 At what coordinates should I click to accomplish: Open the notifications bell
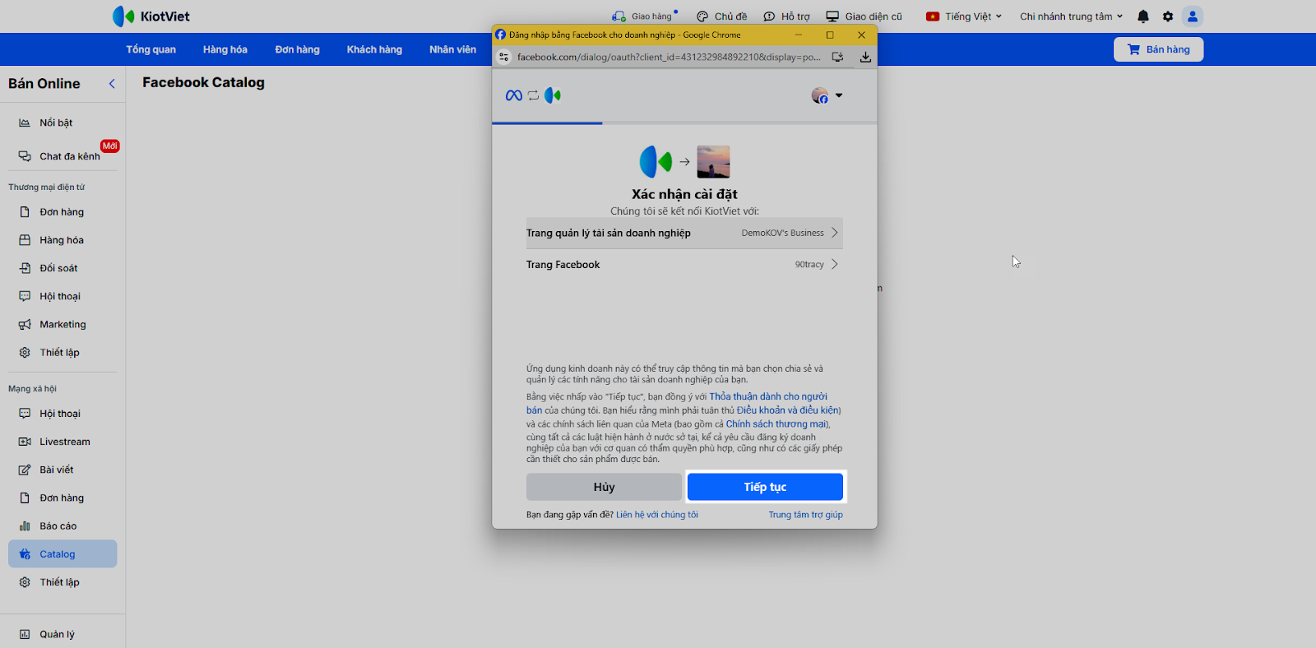(1143, 16)
